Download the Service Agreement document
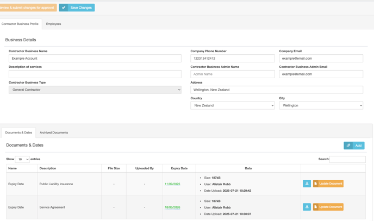Screen dimensions: 374x221 point(307,207)
